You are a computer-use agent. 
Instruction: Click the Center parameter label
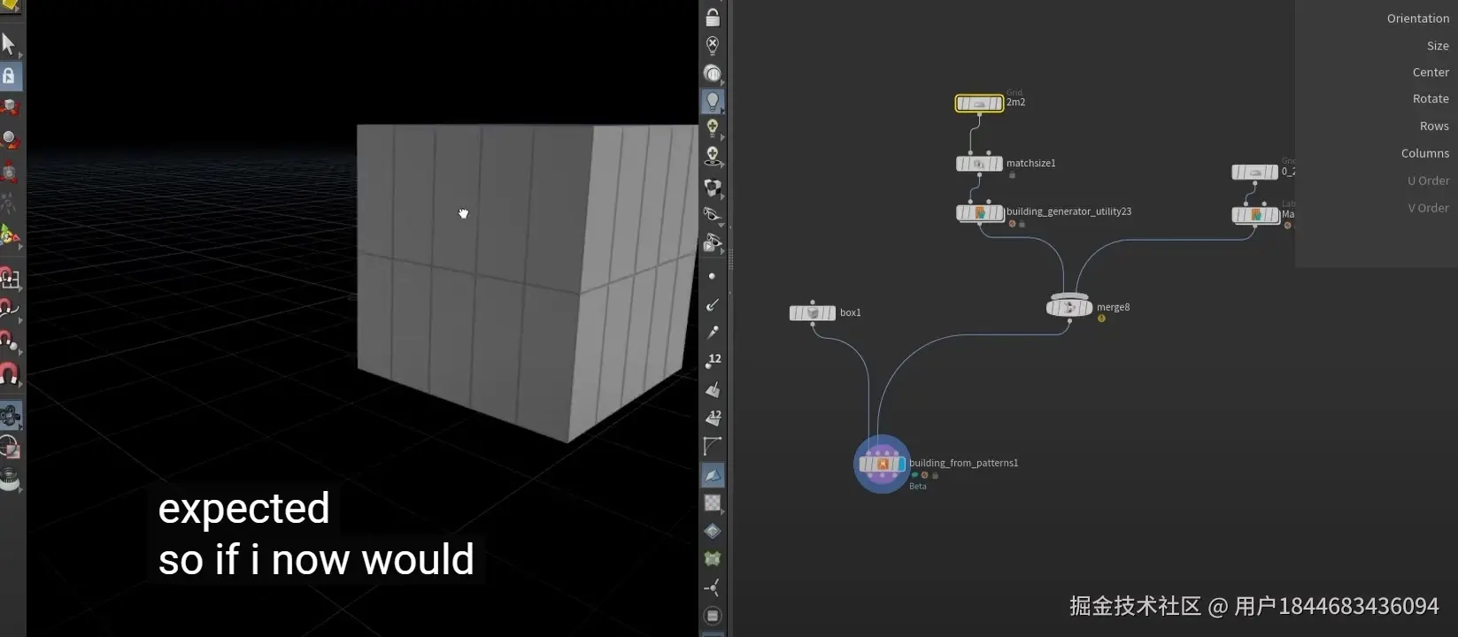click(x=1431, y=73)
